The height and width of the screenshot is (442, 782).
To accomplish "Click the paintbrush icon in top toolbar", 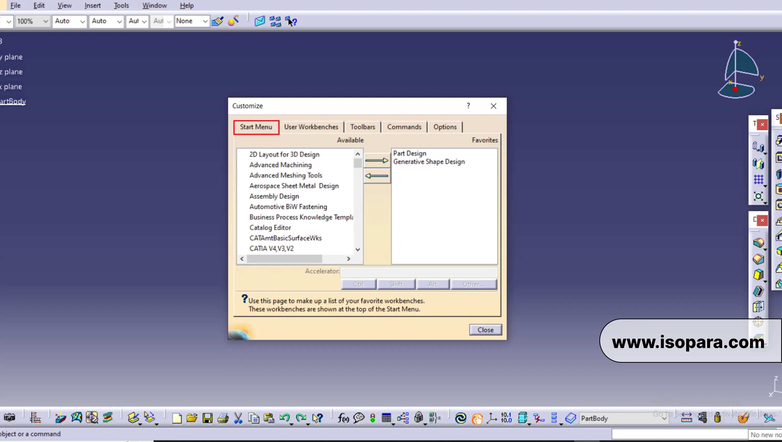I will (x=217, y=21).
